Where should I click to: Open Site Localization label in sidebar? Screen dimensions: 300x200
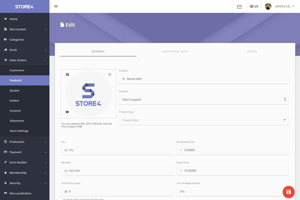point(20,193)
